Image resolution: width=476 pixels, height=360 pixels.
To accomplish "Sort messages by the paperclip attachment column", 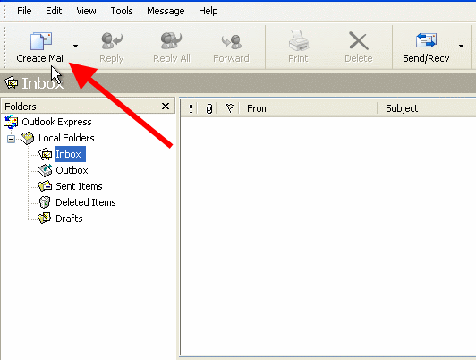I will 209,108.
